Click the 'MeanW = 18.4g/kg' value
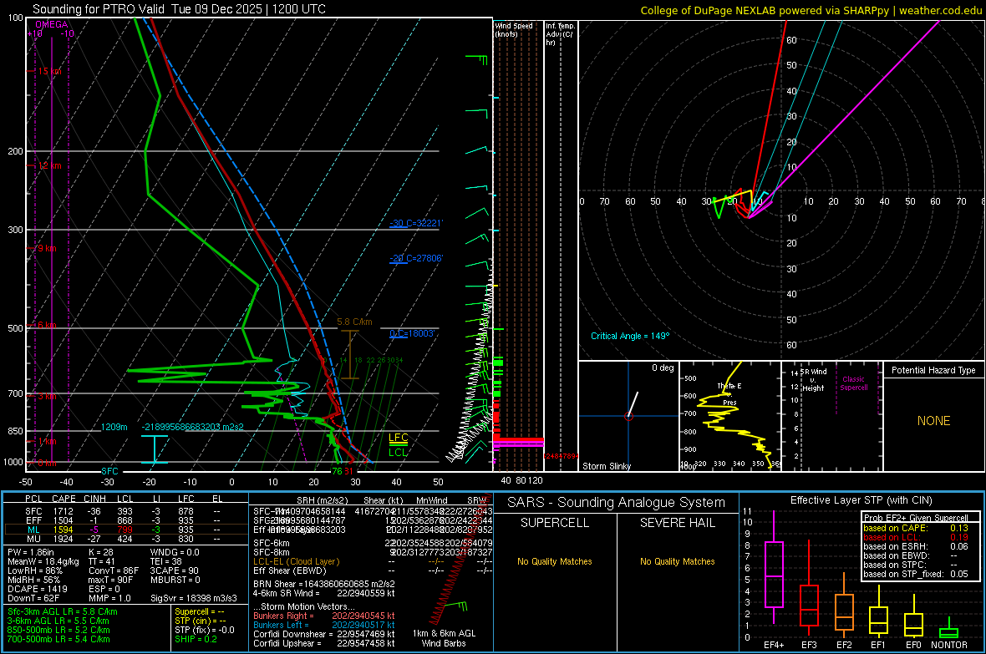This screenshot has width=986, height=654. coord(43,561)
